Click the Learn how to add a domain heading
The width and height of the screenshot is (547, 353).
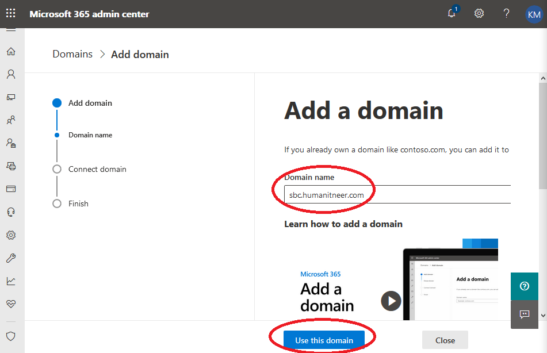coord(343,224)
